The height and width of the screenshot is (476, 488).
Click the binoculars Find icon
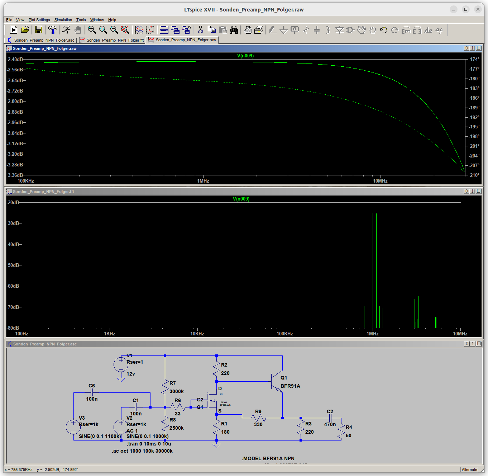[234, 30]
